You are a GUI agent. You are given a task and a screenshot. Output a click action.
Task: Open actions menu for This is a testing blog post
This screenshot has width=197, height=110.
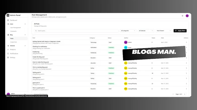pos(186,68)
